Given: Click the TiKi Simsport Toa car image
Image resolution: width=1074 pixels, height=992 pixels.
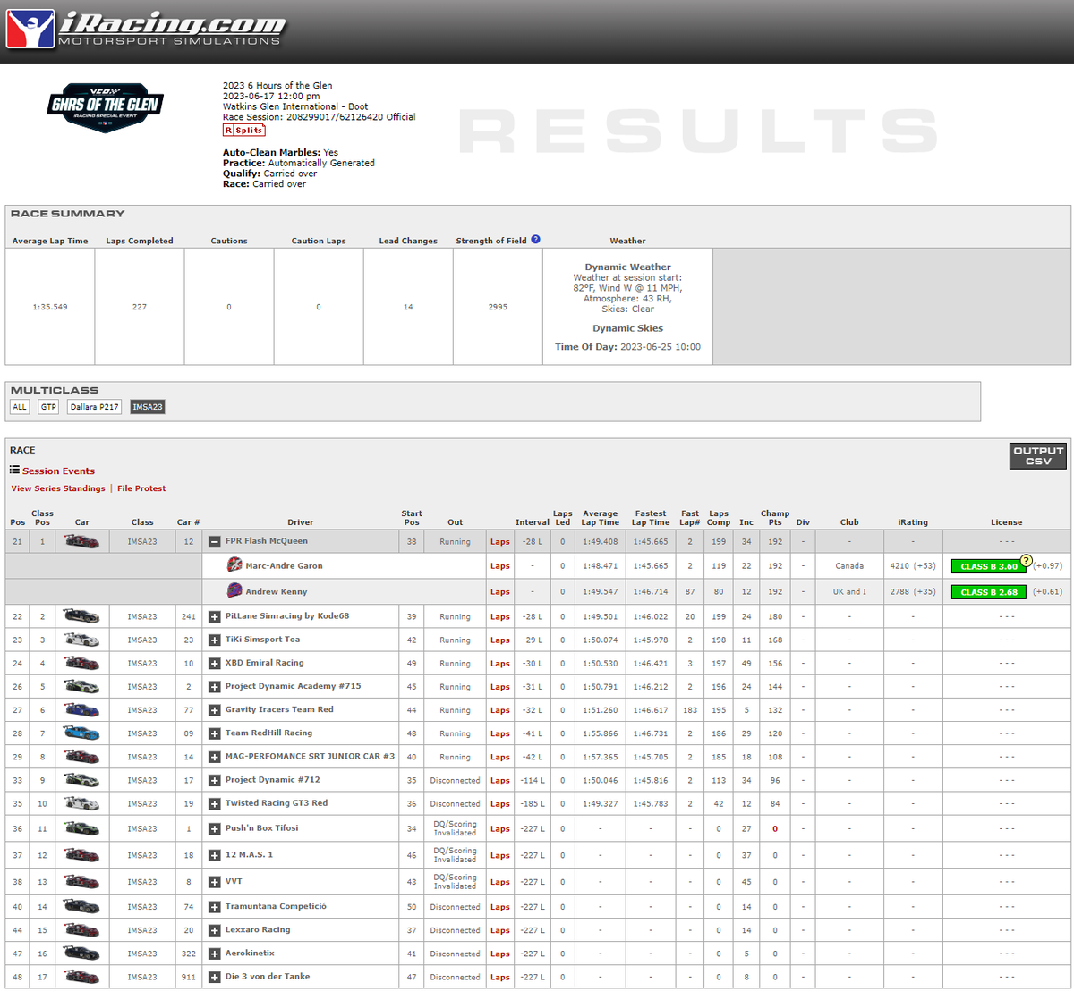Looking at the screenshot, I should point(81,640).
